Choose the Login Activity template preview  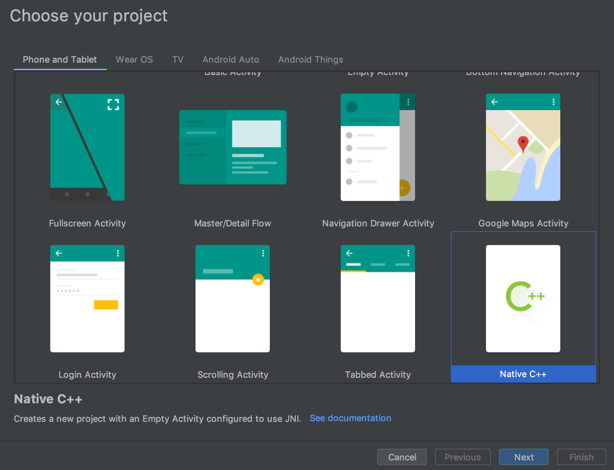pyautogui.click(x=87, y=299)
